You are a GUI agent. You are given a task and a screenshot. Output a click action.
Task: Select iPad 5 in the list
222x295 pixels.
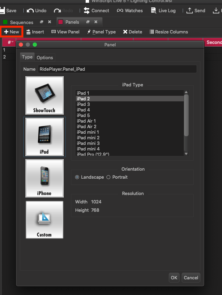tap(130, 115)
